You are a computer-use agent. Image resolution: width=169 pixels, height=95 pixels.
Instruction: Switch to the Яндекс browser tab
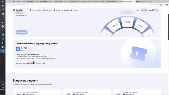point(87,1)
